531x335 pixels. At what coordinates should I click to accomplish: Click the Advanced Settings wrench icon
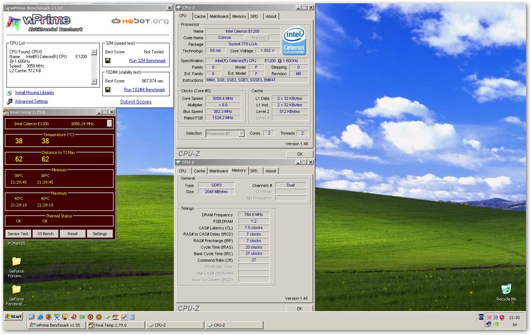(x=9, y=102)
